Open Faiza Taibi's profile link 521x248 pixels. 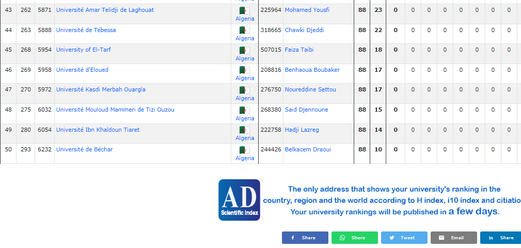click(x=299, y=50)
